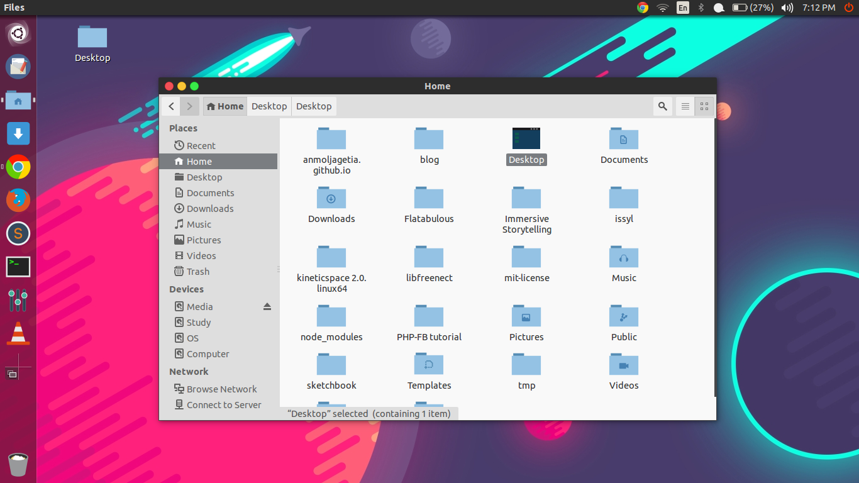Open the Templates folder icon
The image size is (859, 483).
(429, 365)
